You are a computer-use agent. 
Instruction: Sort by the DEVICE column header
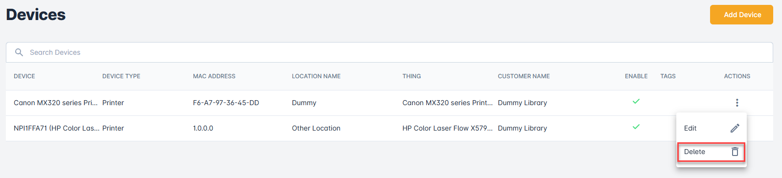(x=24, y=76)
